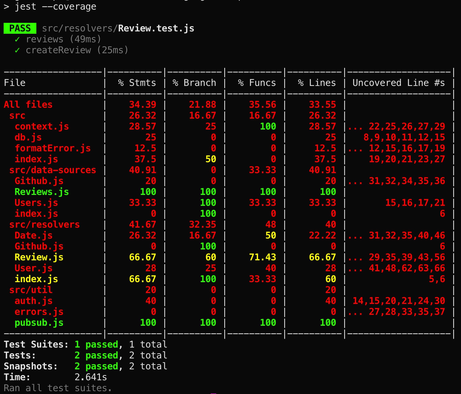Click the green PASS badge
The image size is (461, 394).
click(20, 28)
